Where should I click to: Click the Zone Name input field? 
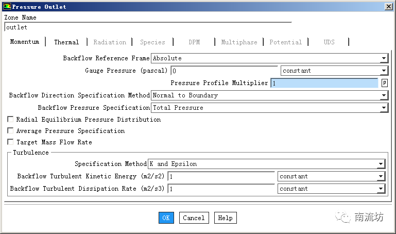click(147, 27)
